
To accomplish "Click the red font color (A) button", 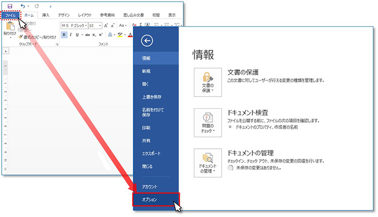I will tap(130, 35).
